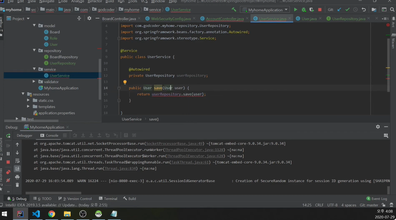
Task: Collapse the model folder
Action: 34,26
